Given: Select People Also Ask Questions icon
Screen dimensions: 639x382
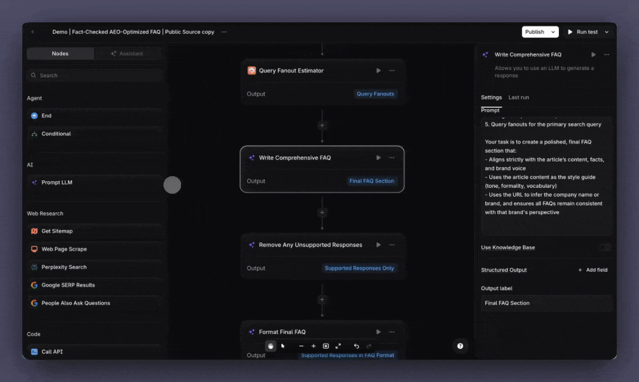Looking at the screenshot, I should (x=34, y=303).
